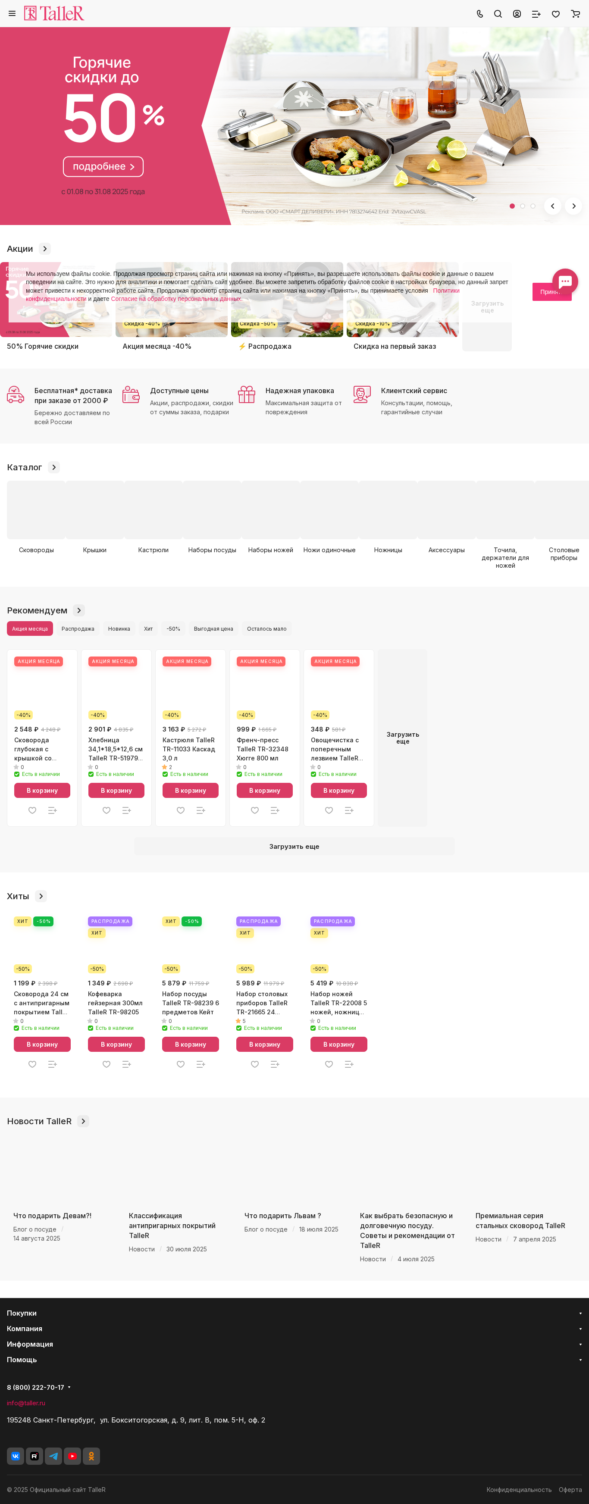Select the second banner slide dot

tap(523, 206)
